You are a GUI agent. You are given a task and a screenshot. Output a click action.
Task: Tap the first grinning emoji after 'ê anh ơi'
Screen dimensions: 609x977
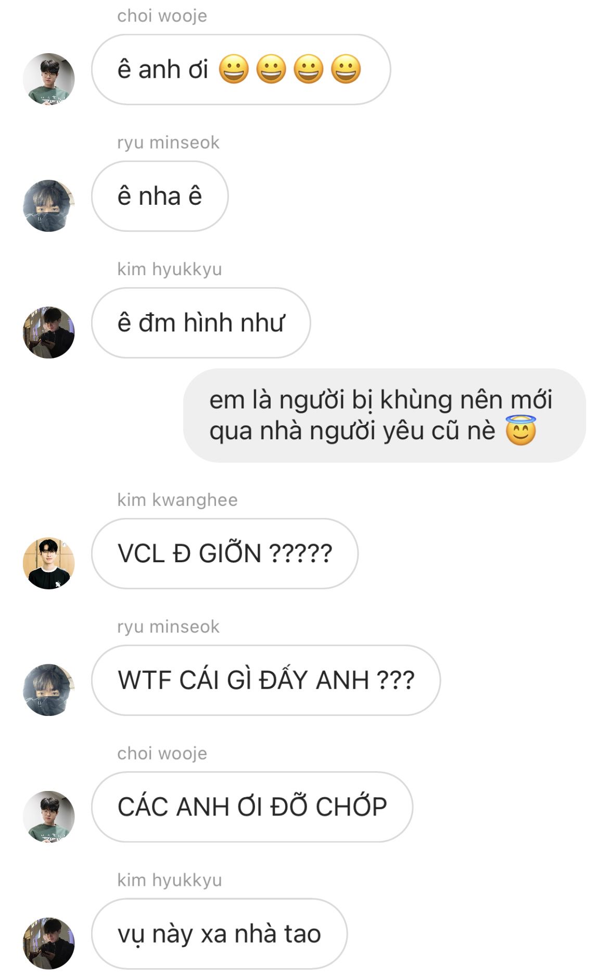234,69
